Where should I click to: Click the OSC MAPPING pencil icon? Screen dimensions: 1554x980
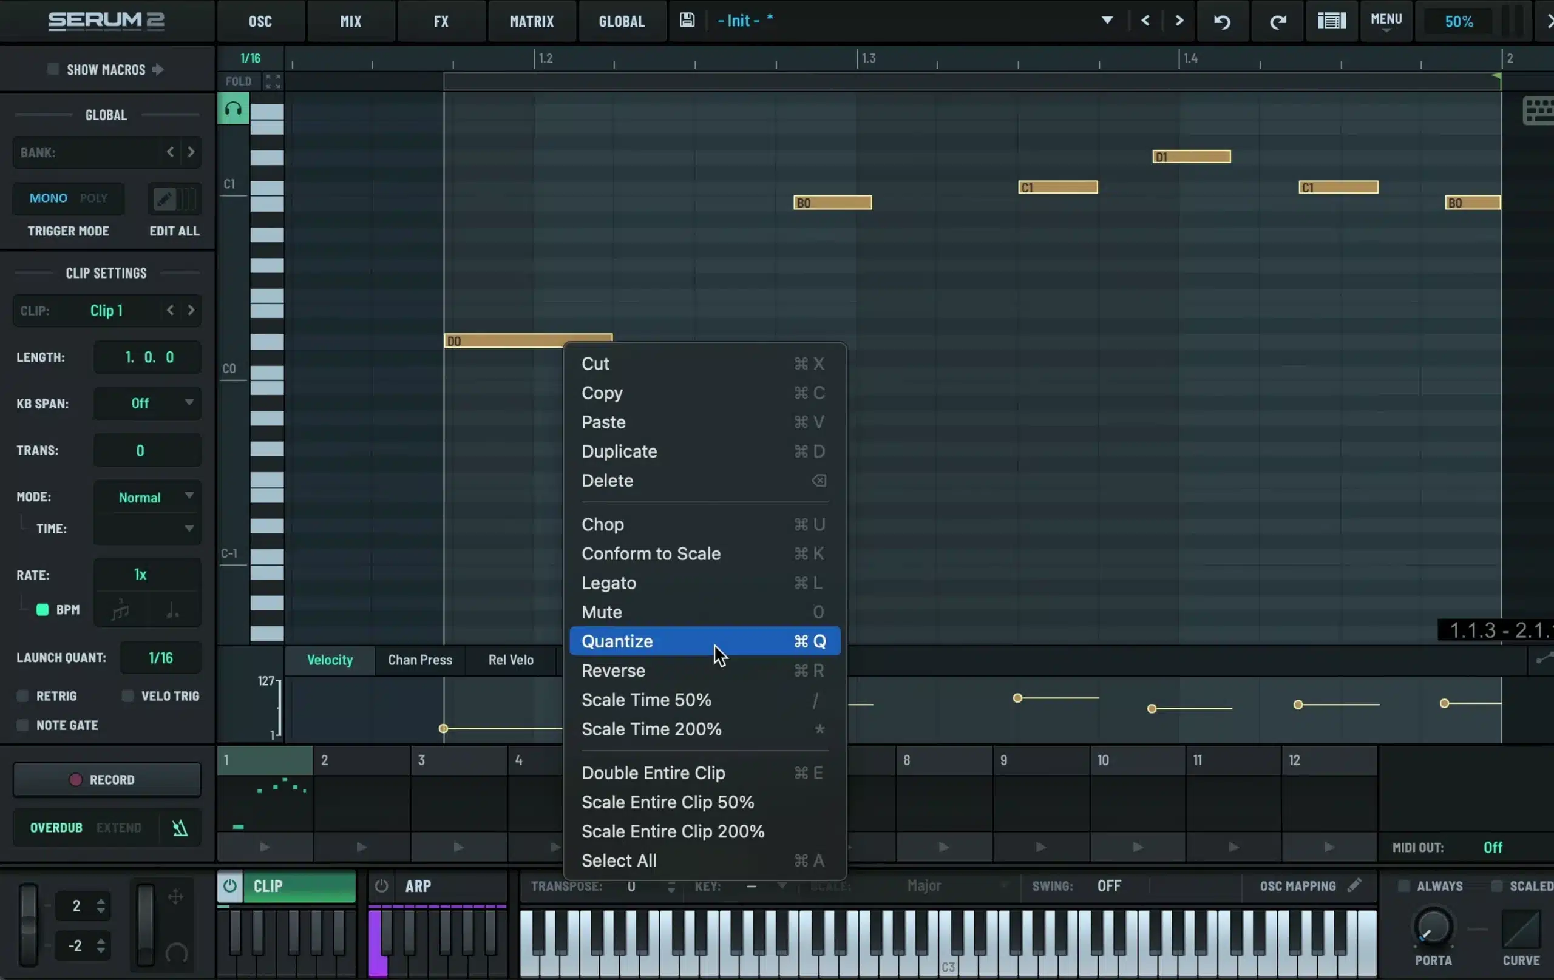1354,885
